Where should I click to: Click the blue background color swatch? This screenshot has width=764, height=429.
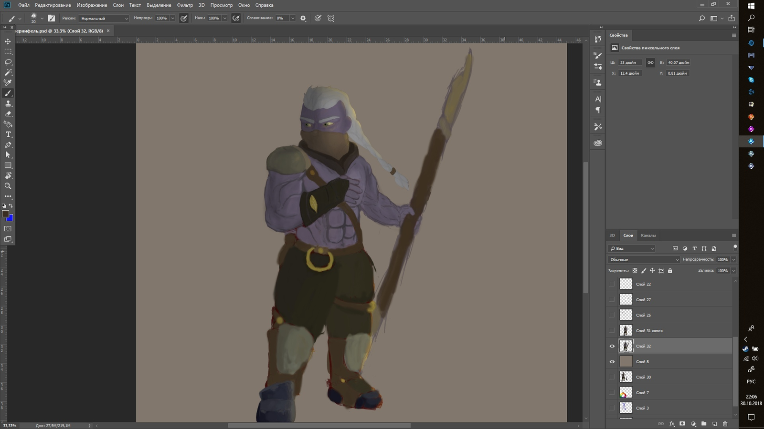pos(11,218)
